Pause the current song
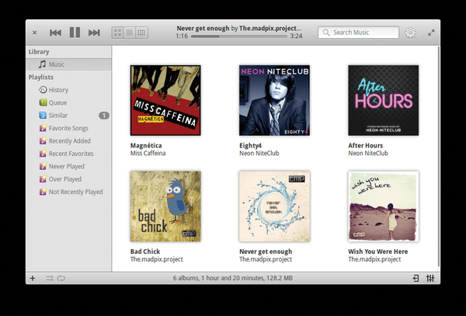The height and width of the screenshot is (316, 466). click(75, 33)
